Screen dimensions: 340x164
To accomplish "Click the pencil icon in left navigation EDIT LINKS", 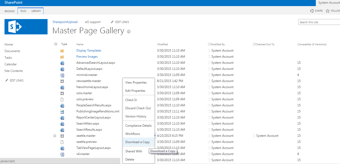I will point(7,80).
